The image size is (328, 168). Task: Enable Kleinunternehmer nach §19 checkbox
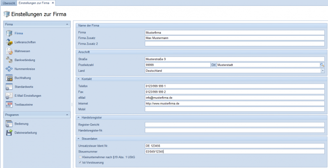pos(80,157)
